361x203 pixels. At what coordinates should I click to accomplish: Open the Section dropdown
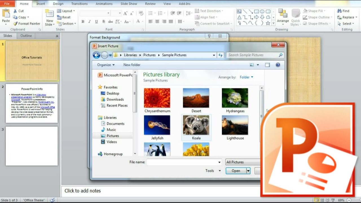pyautogui.click(x=67, y=24)
